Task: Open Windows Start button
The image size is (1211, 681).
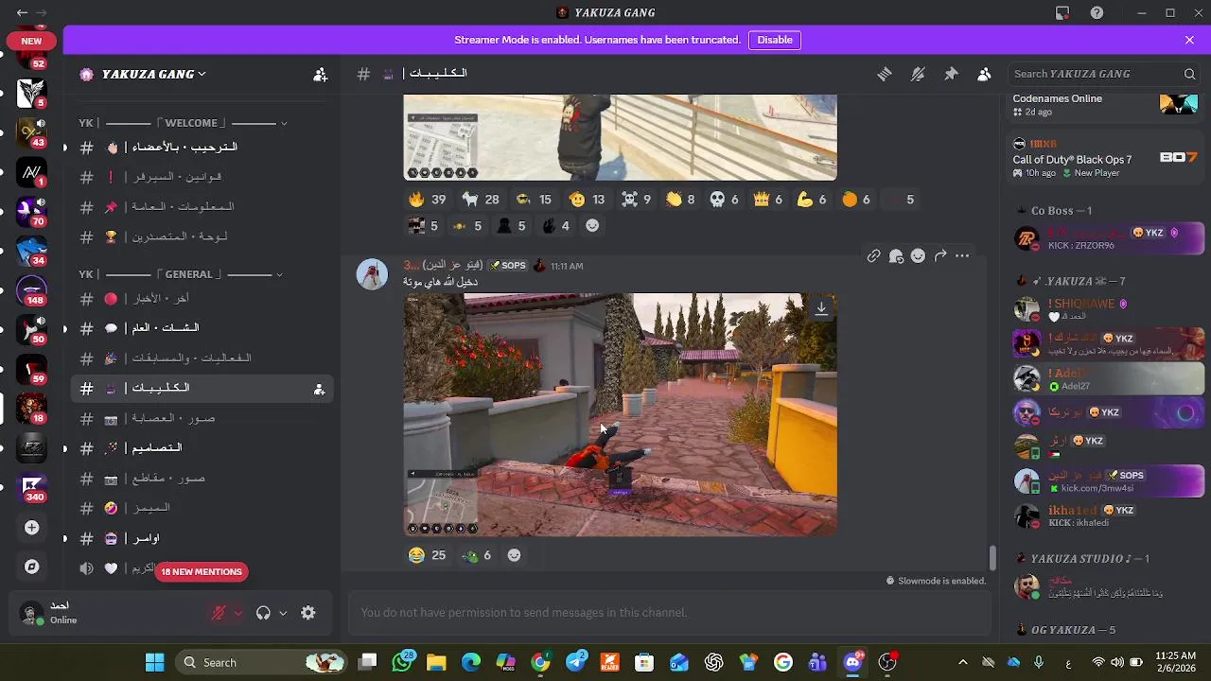Action: [154, 662]
